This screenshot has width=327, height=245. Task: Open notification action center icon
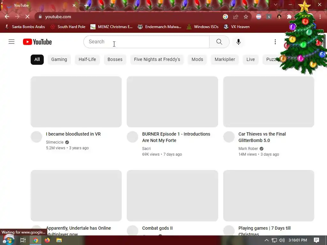(x=316, y=240)
